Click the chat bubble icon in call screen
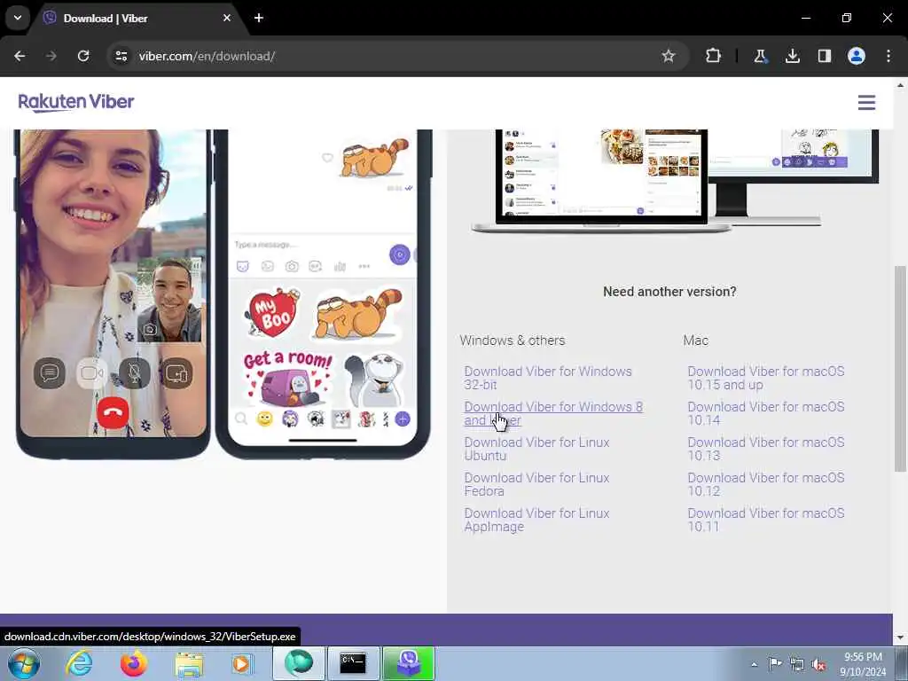Viewport: 908px width, 681px height. [50, 373]
